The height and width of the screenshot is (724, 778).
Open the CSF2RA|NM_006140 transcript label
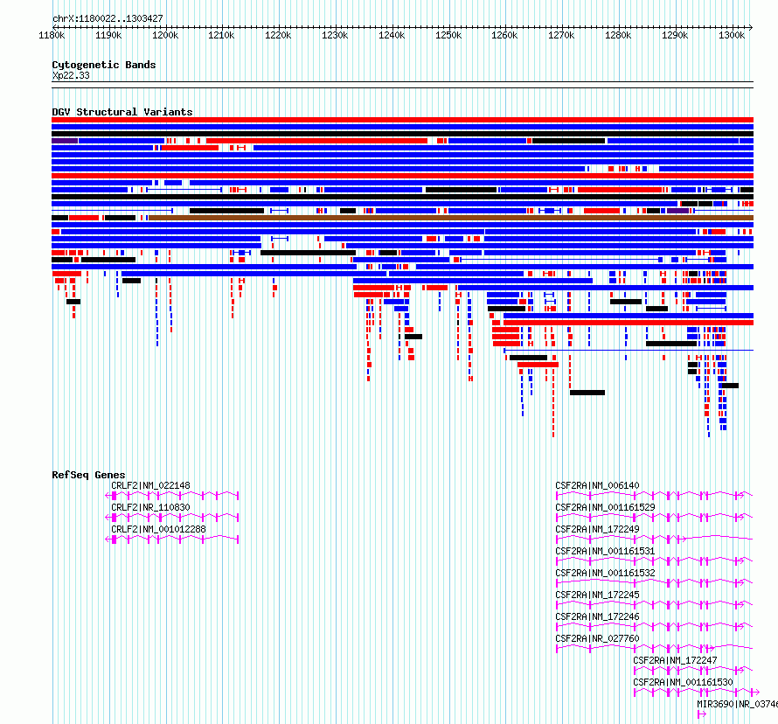(x=597, y=485)
